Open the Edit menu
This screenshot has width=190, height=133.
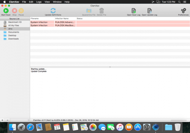click(31, 2)
